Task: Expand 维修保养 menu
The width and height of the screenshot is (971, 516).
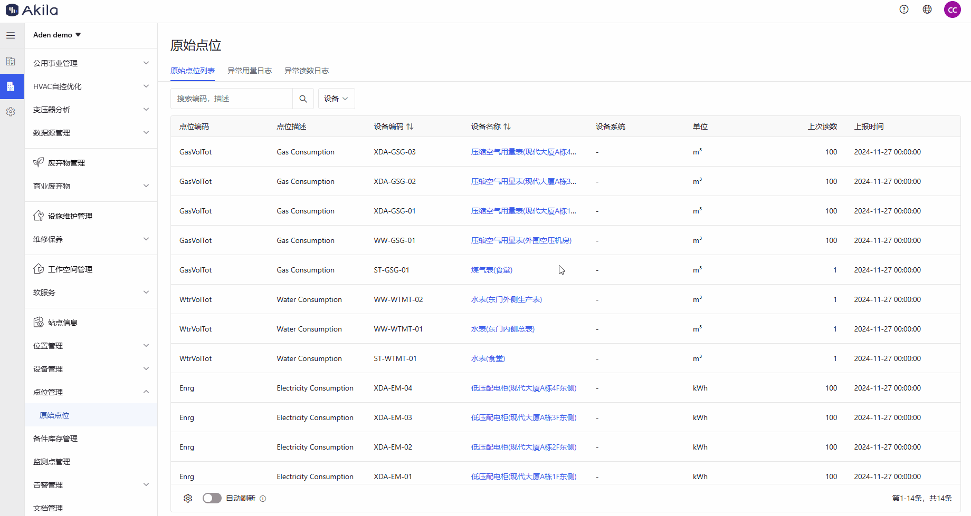Action: click(91, 239)
